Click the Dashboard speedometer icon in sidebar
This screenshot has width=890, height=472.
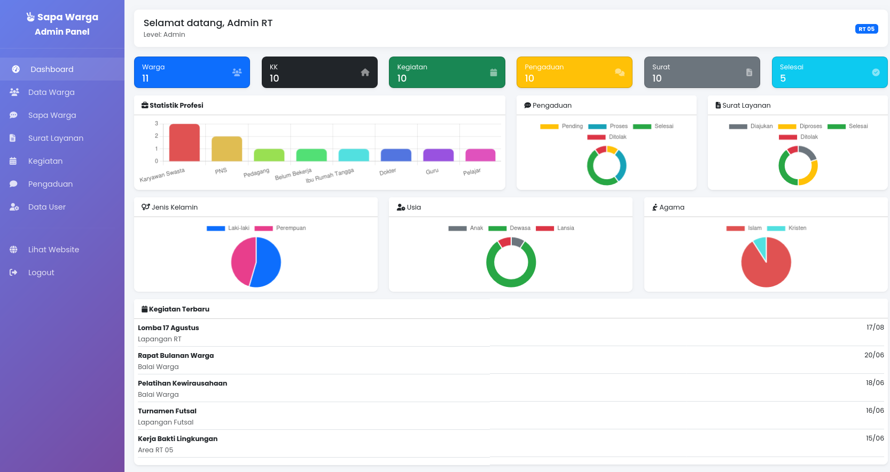16,69
